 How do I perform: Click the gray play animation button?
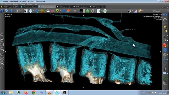pos(18,11)
